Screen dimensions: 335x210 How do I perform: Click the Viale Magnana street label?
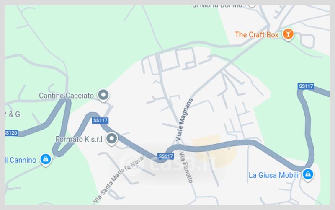[184, 119]
